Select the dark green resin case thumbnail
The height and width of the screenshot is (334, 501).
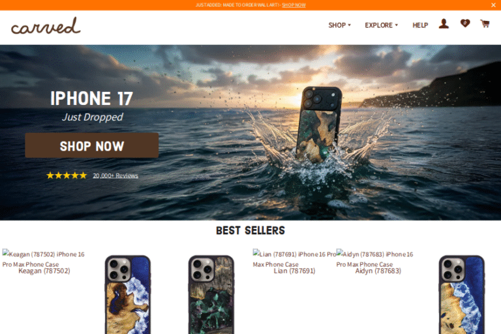click(211, 295)
